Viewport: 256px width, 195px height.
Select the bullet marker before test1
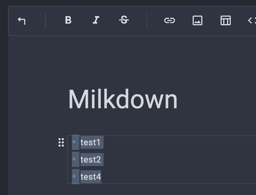click(75, 142)
